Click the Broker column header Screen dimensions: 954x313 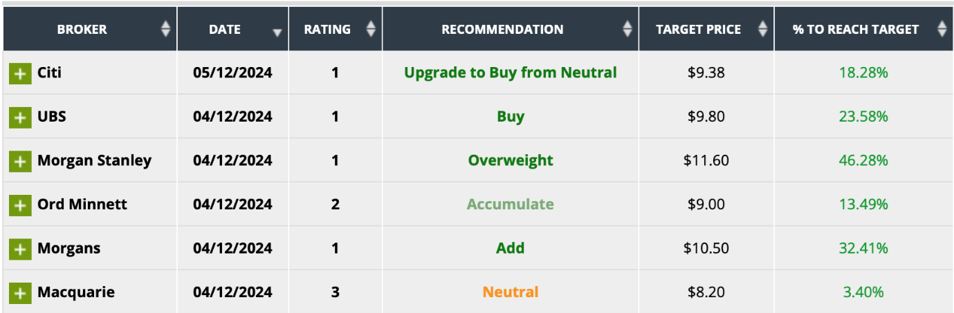point(82,29)
